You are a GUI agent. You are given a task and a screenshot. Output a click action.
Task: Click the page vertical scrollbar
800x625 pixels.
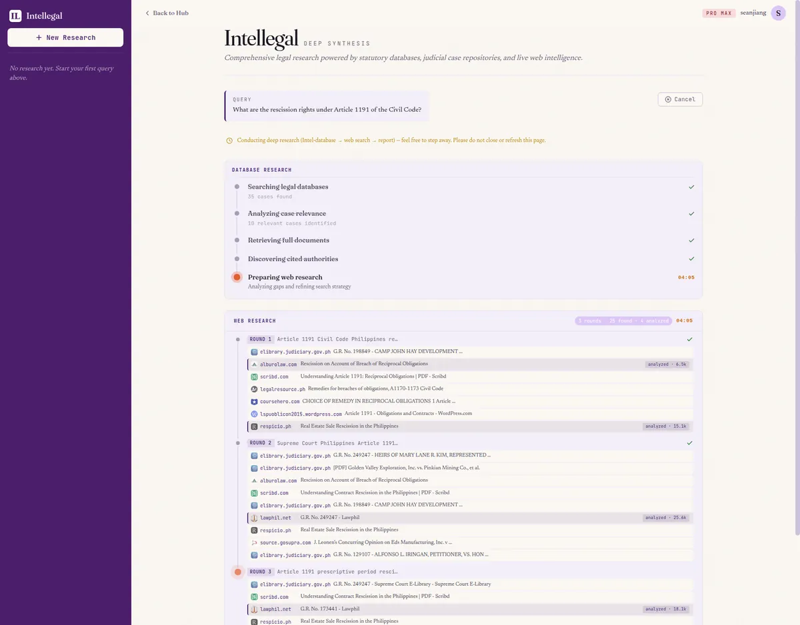pyautogui.click(x=797, y=267)
